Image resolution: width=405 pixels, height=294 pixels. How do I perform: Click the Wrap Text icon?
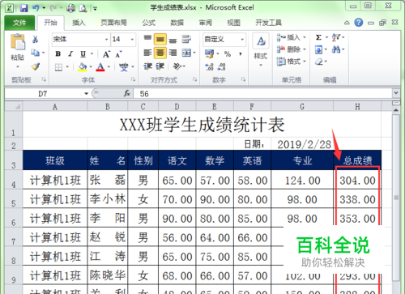(186, 39)
